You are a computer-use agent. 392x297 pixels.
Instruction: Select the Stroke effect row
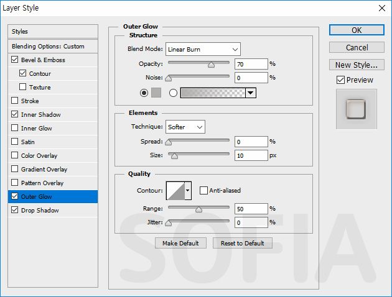coord(53,101)
